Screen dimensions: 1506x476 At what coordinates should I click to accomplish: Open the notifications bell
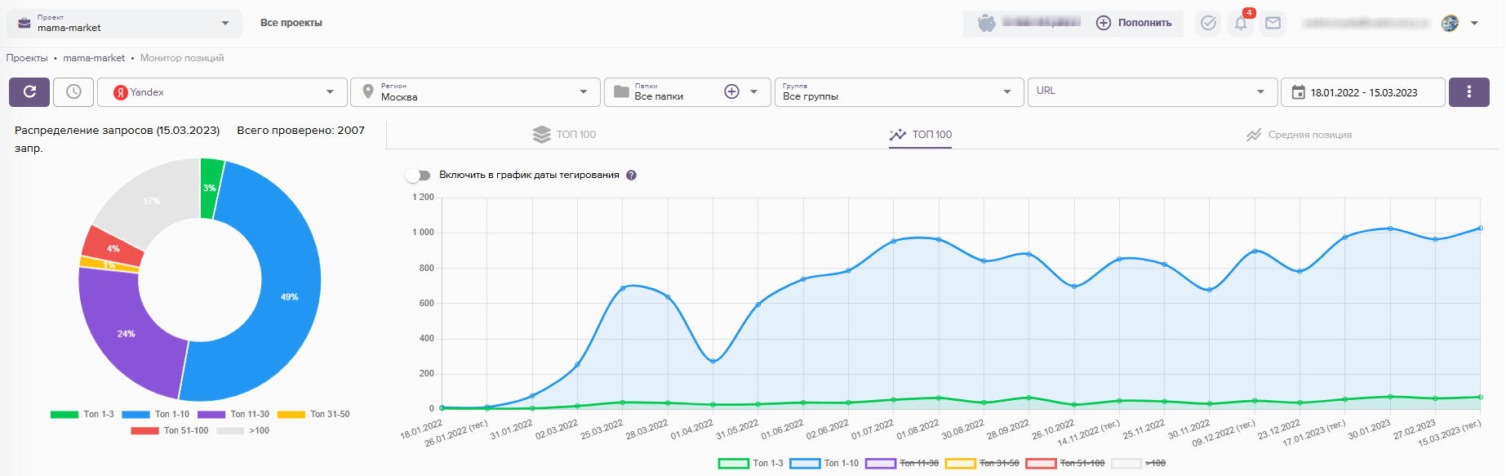click(1241, 24)
